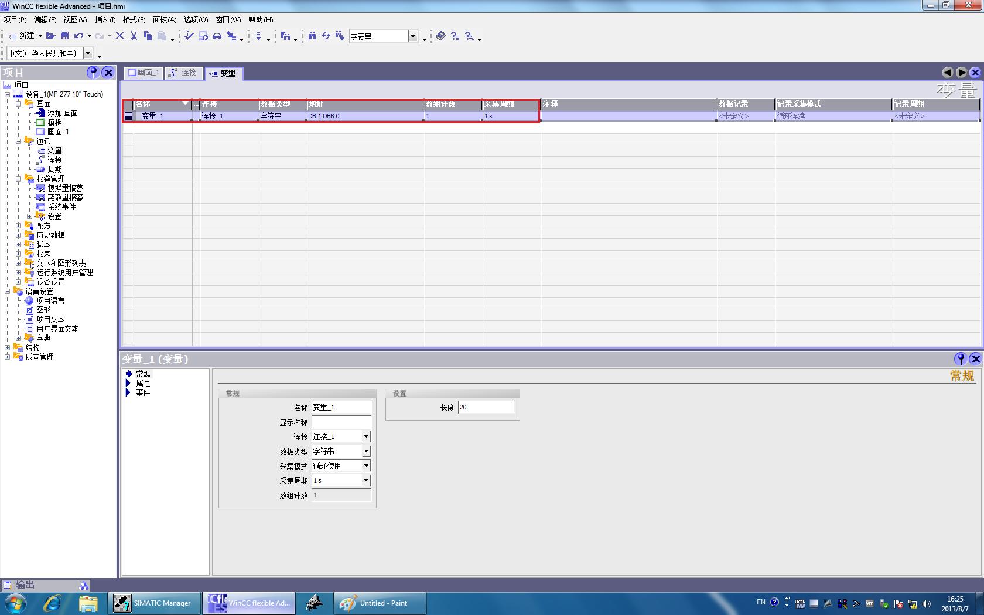Switch to the 连接 editor tab

coord(183,73)
